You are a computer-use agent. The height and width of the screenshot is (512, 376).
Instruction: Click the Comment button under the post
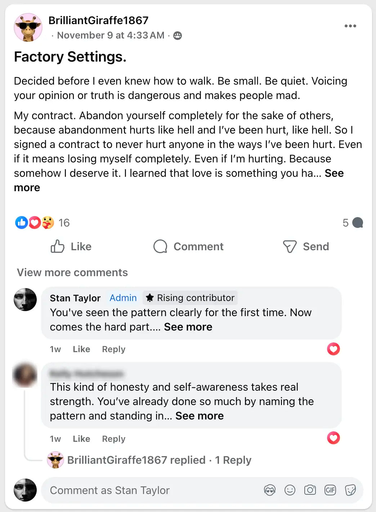188,247
